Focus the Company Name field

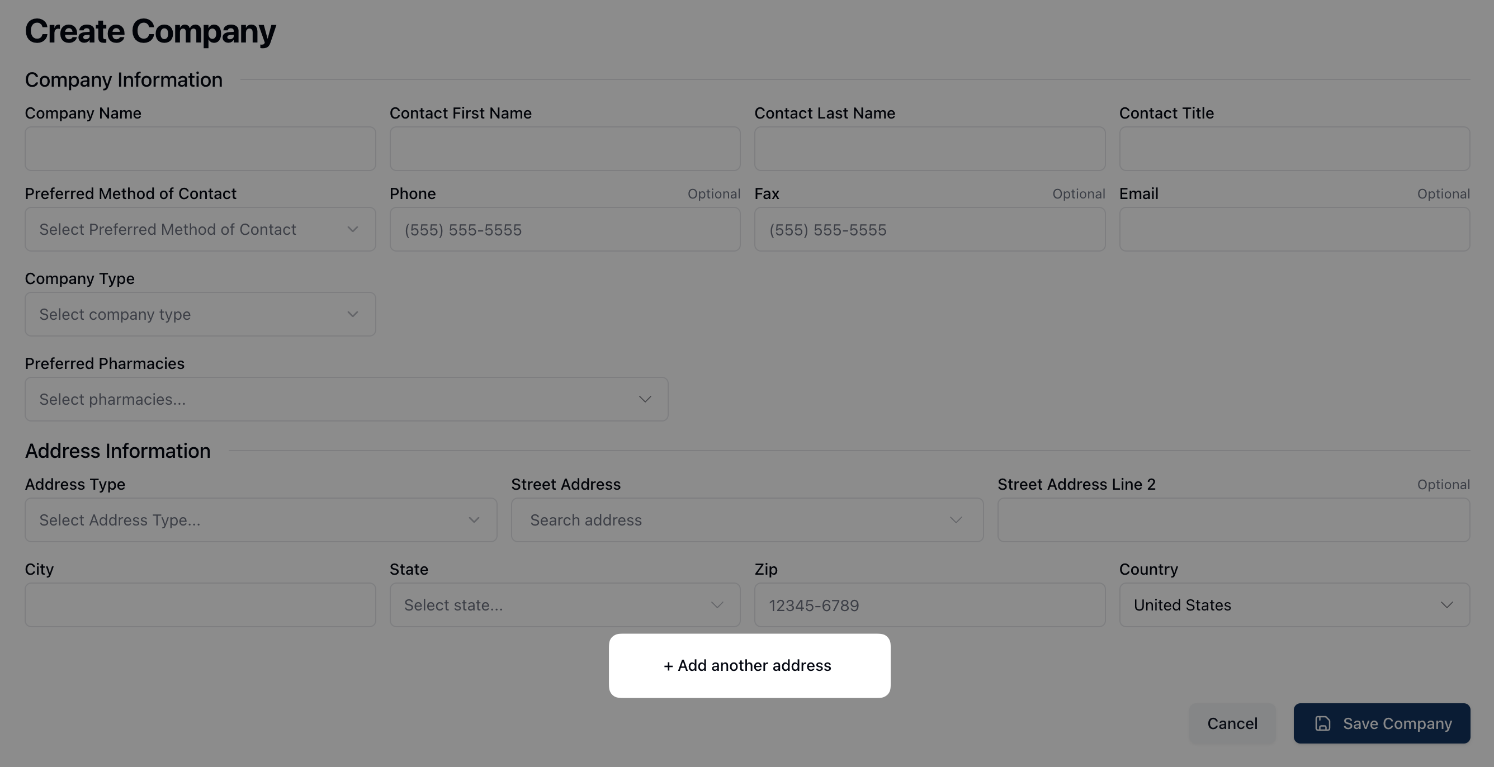(200, 149)
